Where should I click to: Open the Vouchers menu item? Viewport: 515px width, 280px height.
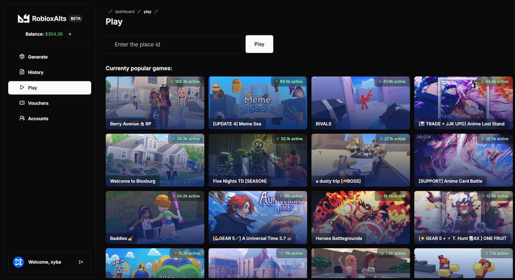50,103
